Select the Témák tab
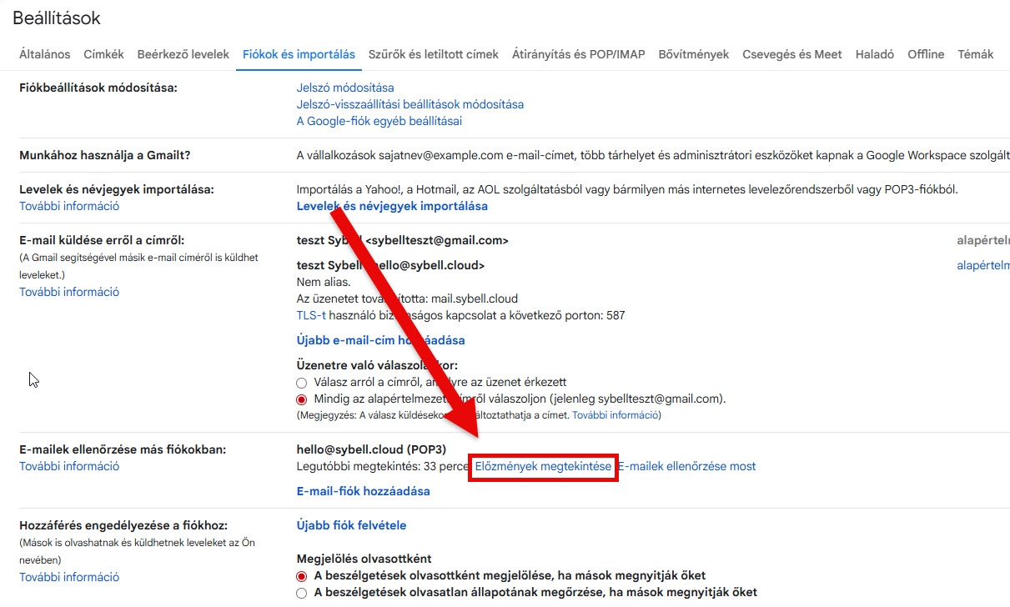The image size is (1010, 607). tap(975, 54)
